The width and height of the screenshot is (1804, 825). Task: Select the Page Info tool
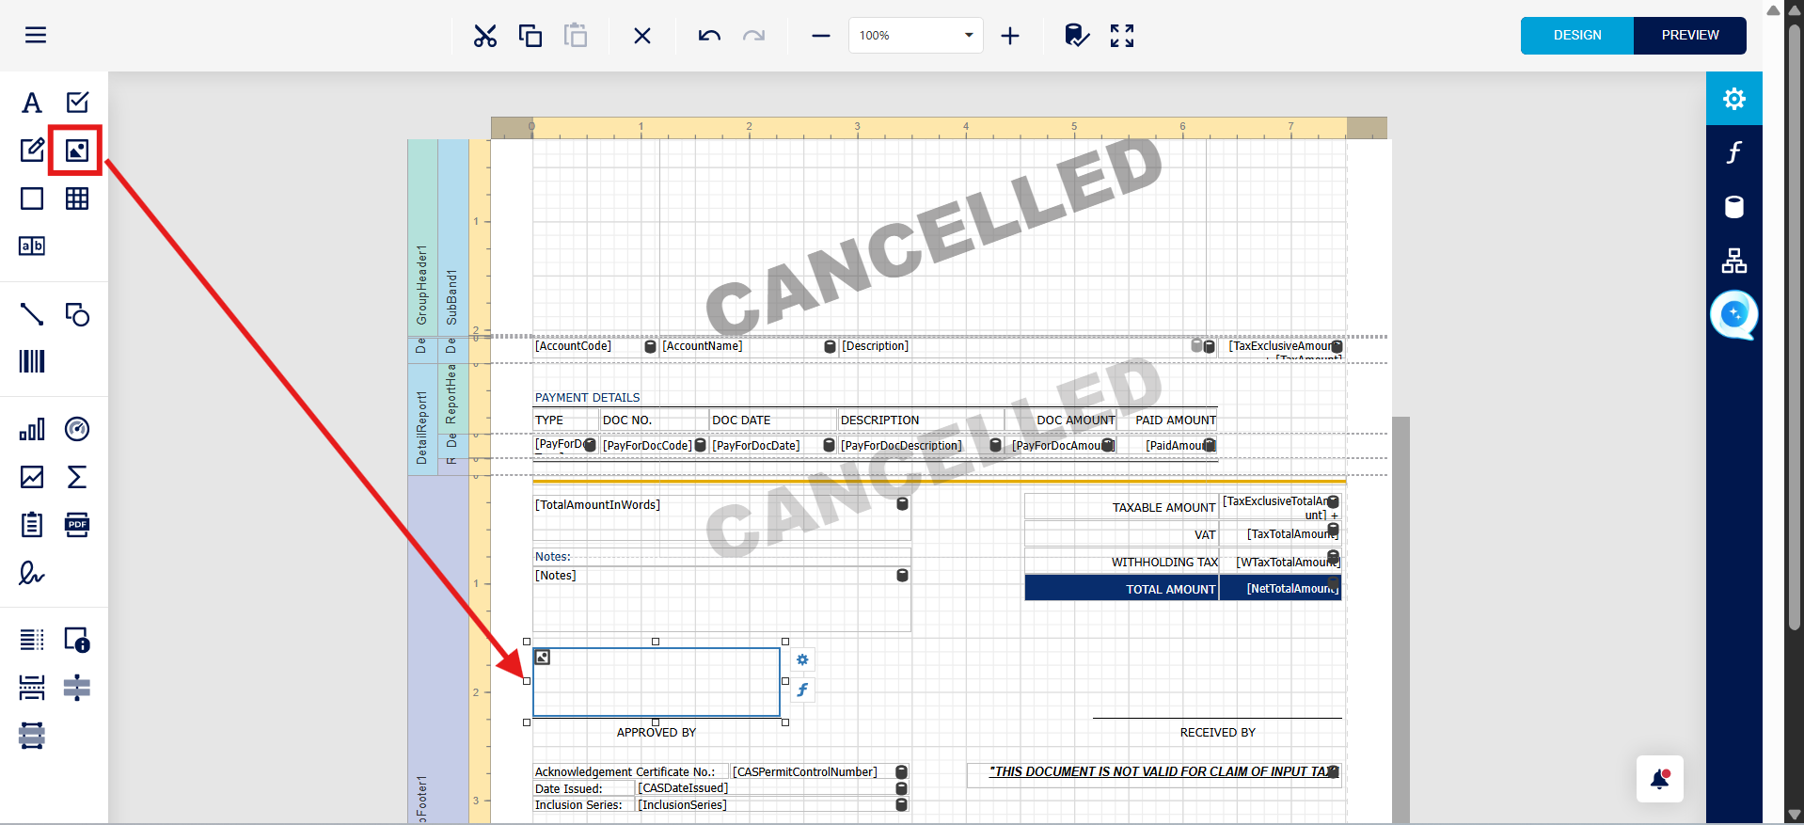[x=77, y=640]
